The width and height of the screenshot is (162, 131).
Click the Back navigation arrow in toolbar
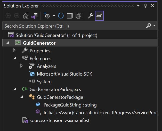click(8, 16)
